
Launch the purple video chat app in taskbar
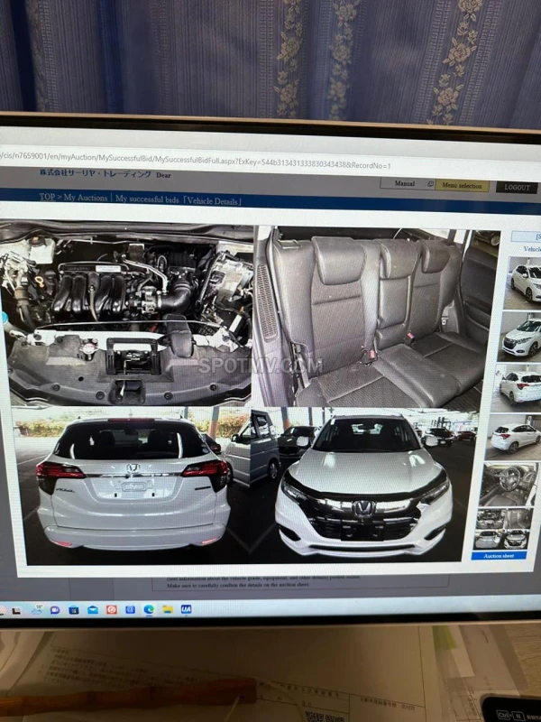pyautogui.click(x=55, y=610)
